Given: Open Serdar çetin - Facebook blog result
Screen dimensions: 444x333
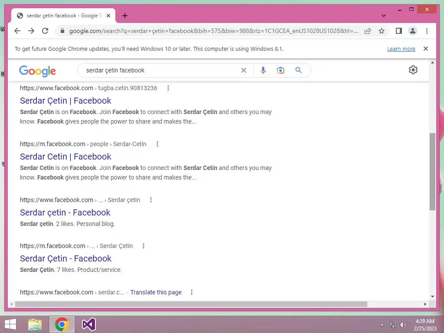Looking at the screenshot, I should [x=65, y=212].
